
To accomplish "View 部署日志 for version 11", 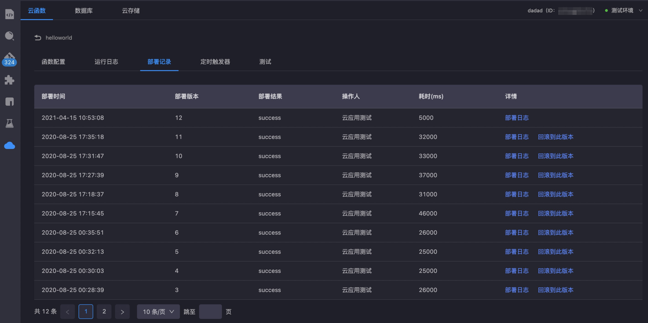I will [517, 137].
